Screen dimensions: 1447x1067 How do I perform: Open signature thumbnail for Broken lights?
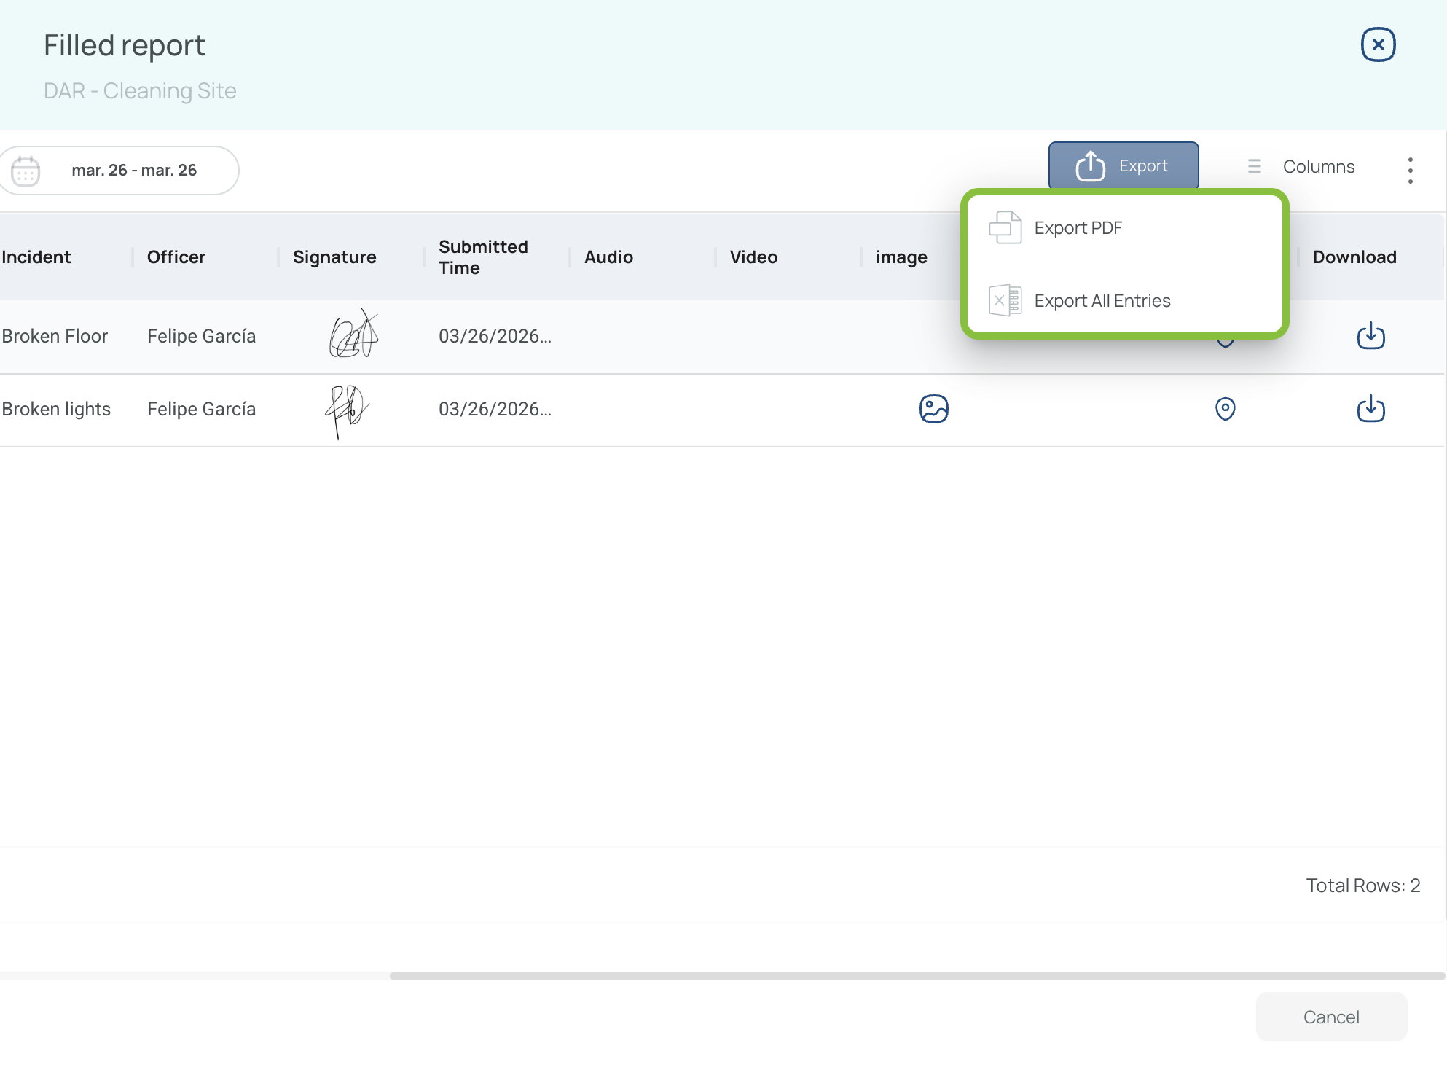[x=347, y=410]
